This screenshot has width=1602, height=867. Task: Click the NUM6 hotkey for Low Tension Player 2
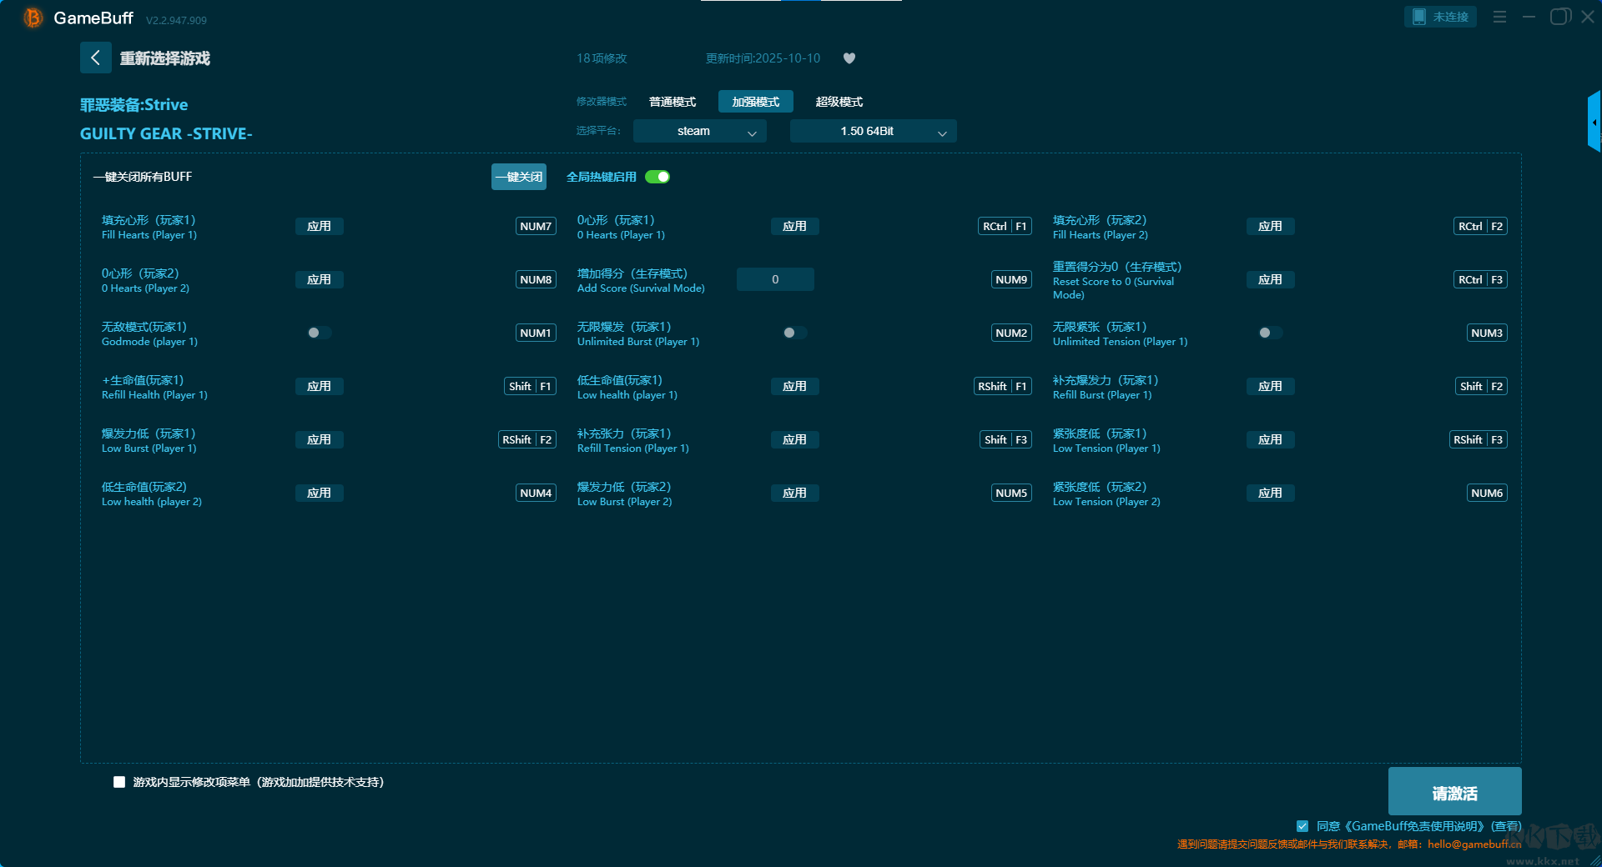1487,493
